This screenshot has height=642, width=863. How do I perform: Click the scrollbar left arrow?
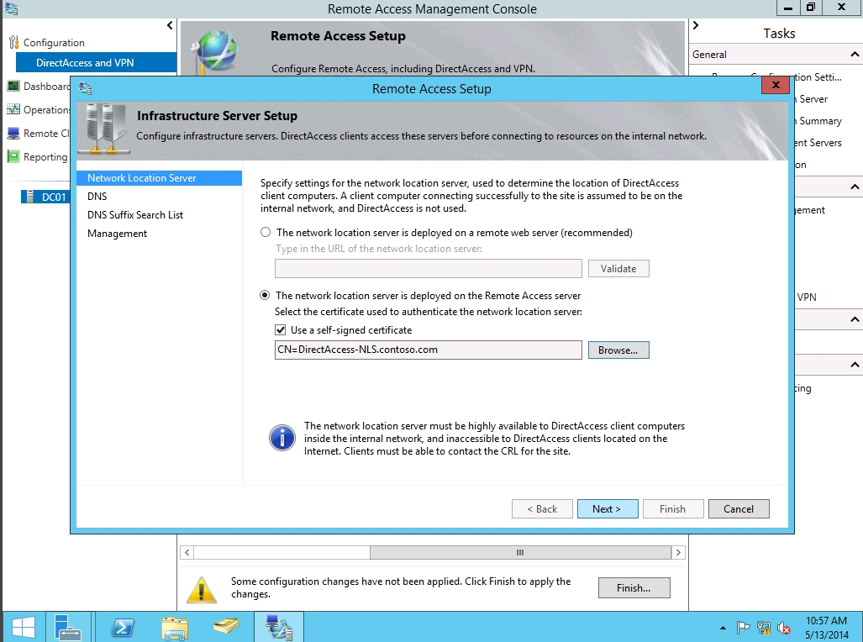pos(187,552)
